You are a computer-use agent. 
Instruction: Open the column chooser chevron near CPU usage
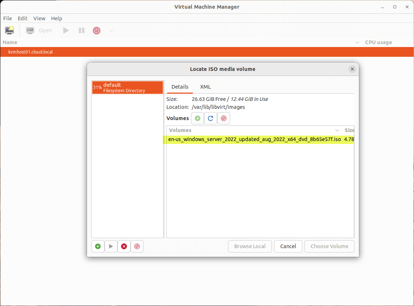[x=357, y=42]
